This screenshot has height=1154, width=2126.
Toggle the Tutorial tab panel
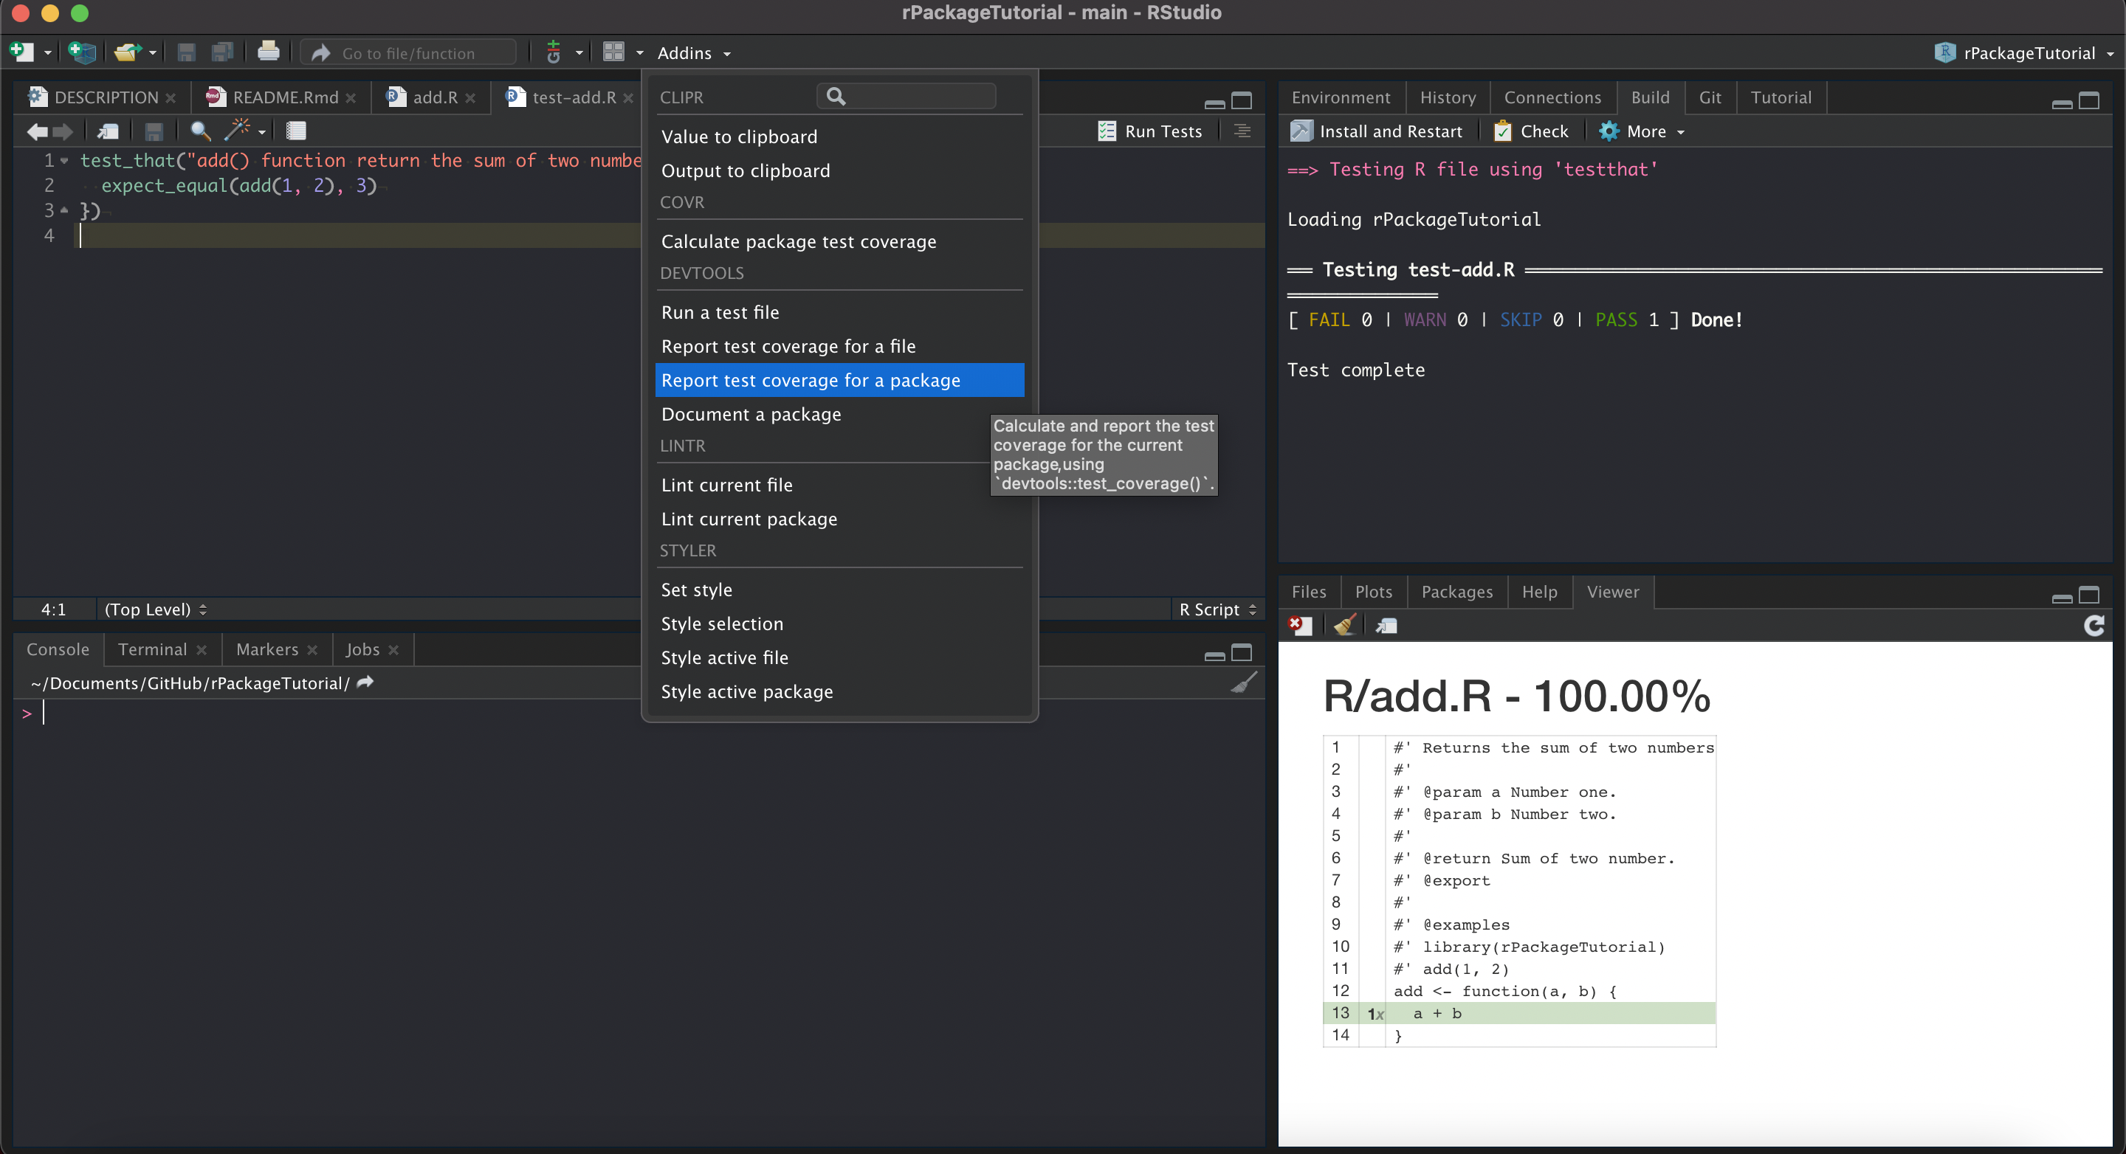(1781, 97)
